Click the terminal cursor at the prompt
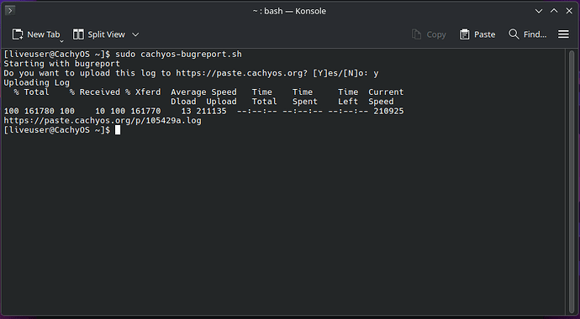Viewport: 580px width, 319px height. (x=118, y=130)
